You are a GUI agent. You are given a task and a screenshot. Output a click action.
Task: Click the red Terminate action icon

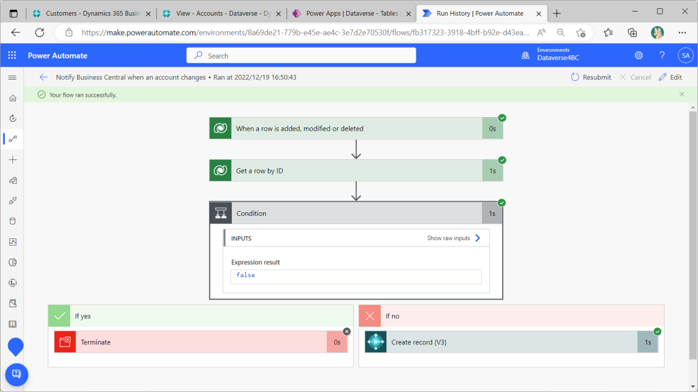(65, 342)
